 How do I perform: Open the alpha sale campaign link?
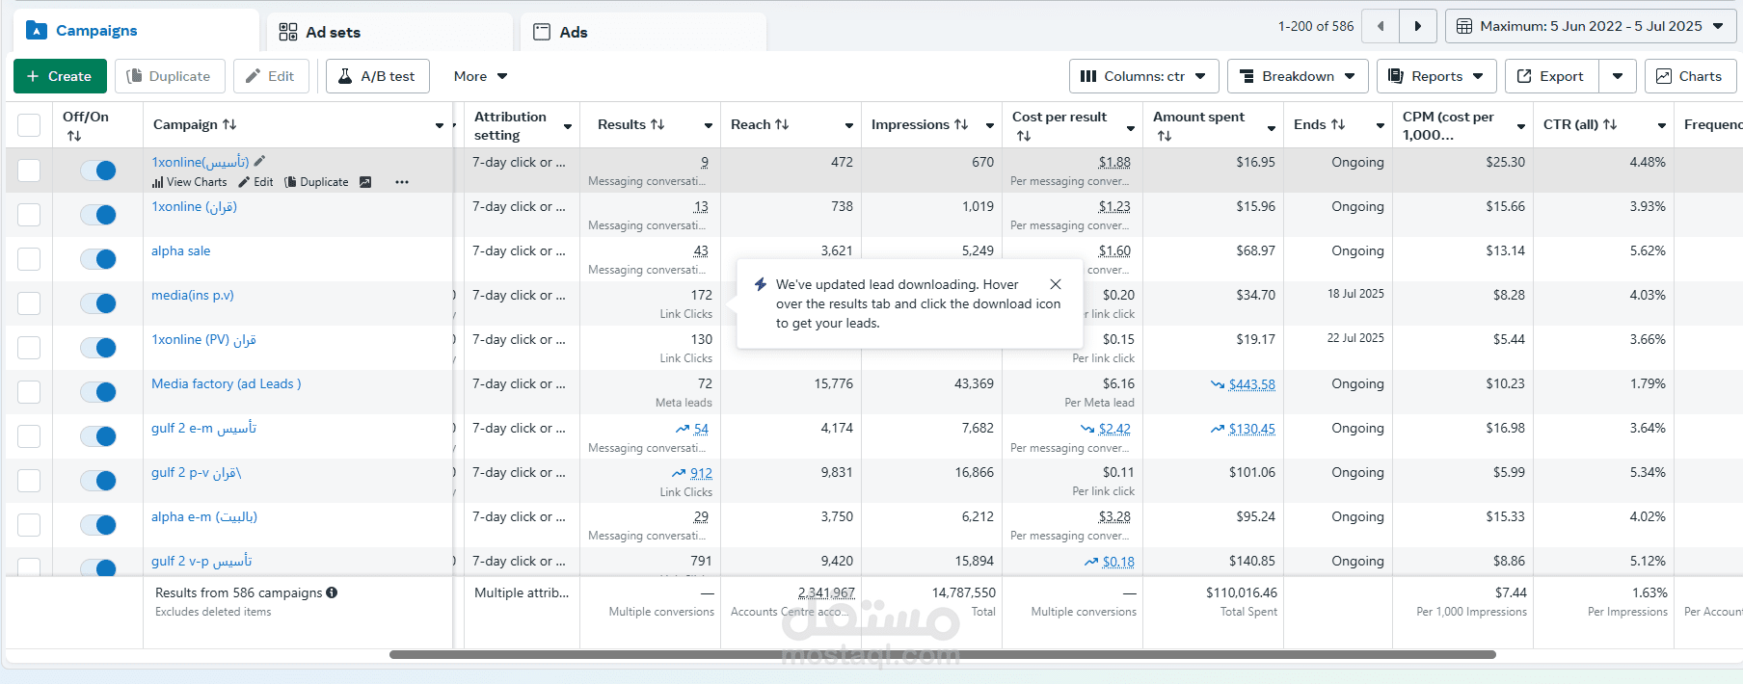tap(180, 250)
